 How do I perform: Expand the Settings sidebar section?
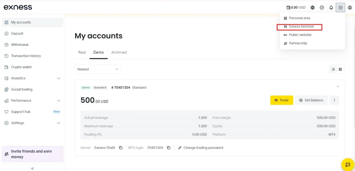[32, 123]
